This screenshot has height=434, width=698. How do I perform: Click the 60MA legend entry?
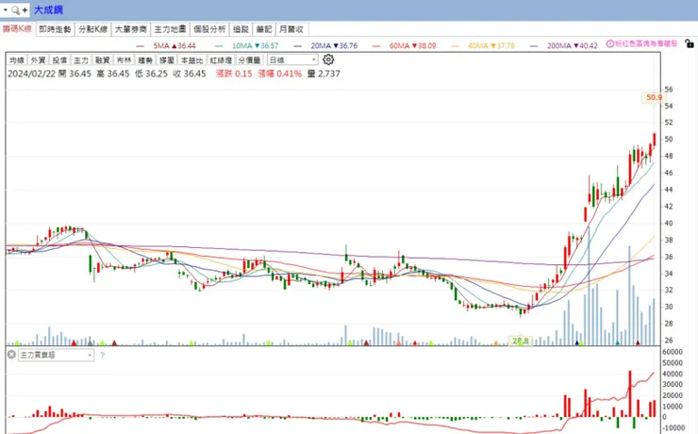[x=405, y=45]
